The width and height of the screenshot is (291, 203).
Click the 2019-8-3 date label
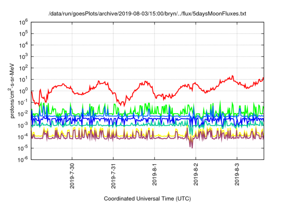pyautogui.click(x=237, y=174)
